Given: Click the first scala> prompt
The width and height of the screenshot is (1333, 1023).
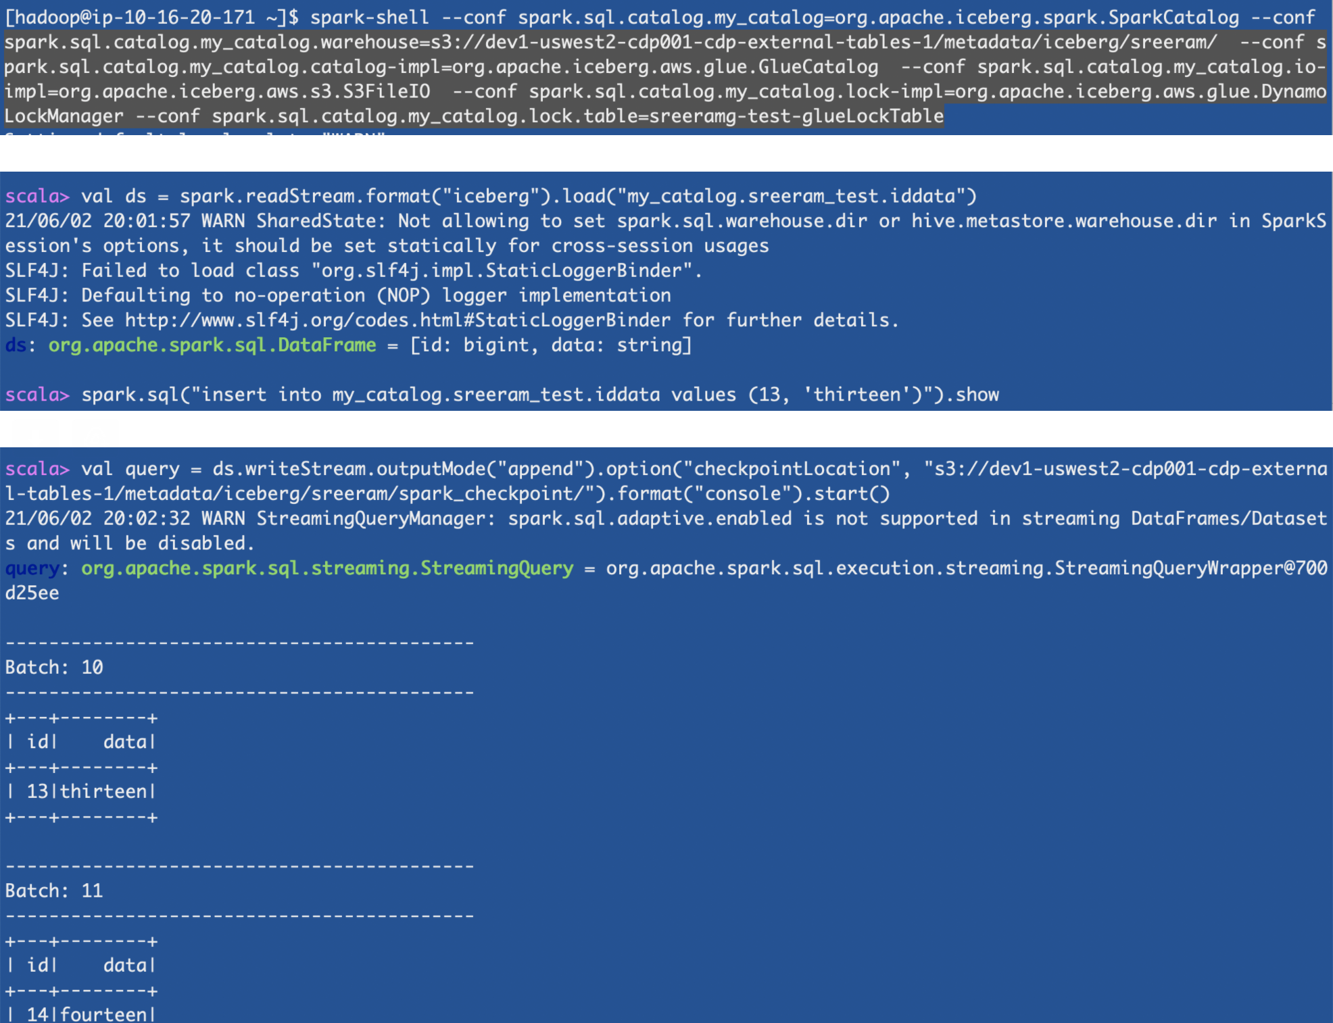Looking at the screenshot, I should [x=37, y=197].
